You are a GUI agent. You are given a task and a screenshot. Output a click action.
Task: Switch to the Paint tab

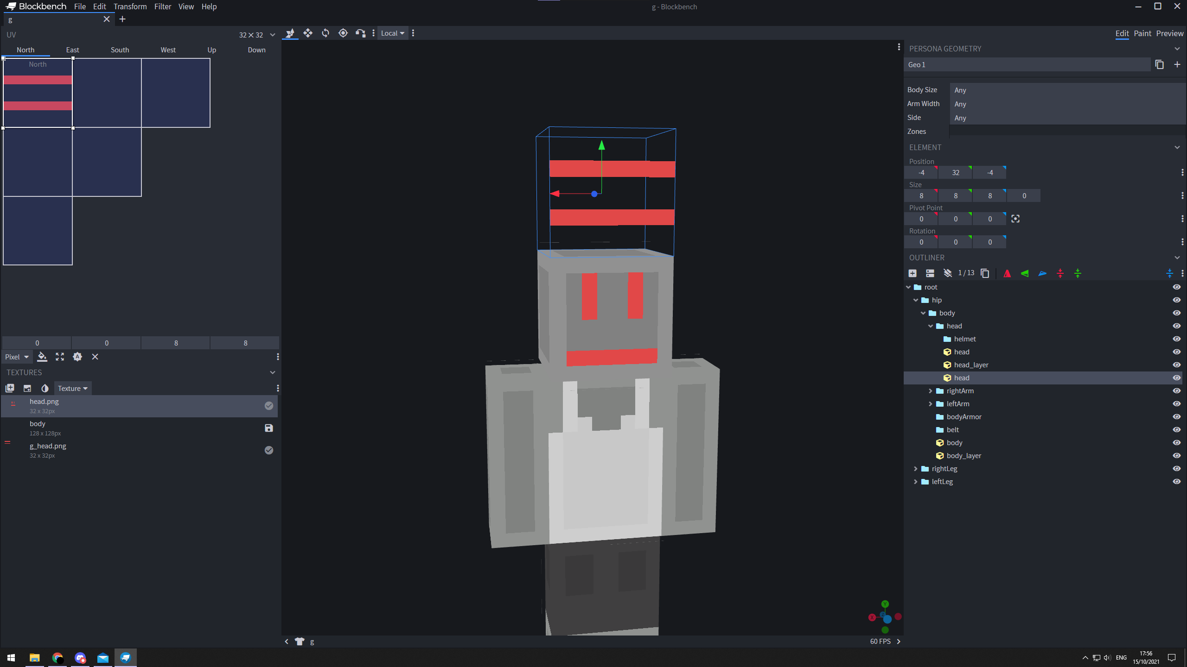click(x=1143, y=33)
